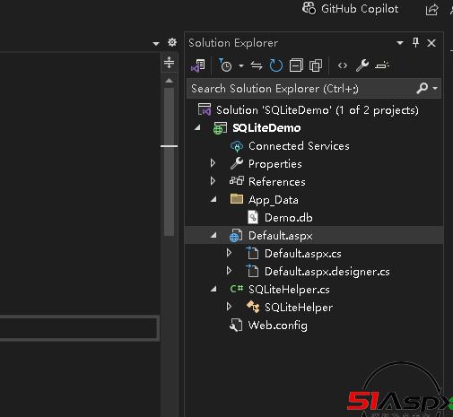Screen dimensions: 453x417
Task: Select Solution 'SQLiteDemo' root node
Action: click(317, 110)
